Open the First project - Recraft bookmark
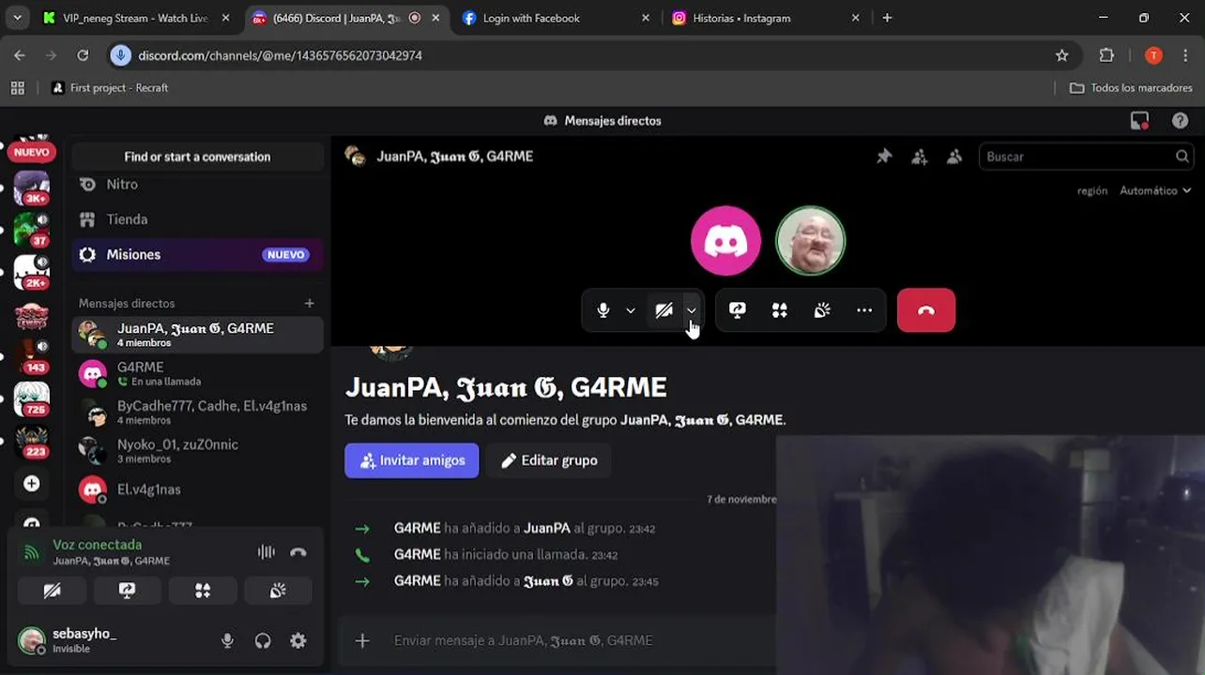The width and height of the screenshot is (1205, 675). (111, 87)
